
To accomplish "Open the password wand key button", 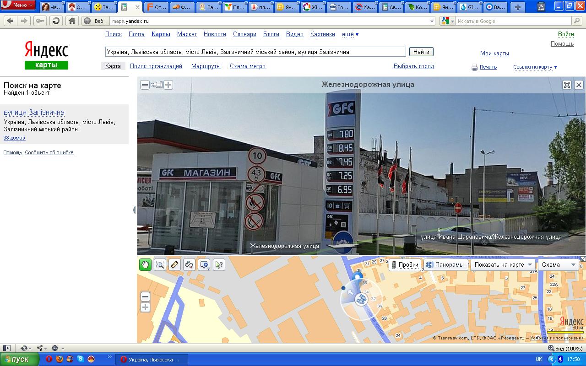I will (x=40, y=21).
